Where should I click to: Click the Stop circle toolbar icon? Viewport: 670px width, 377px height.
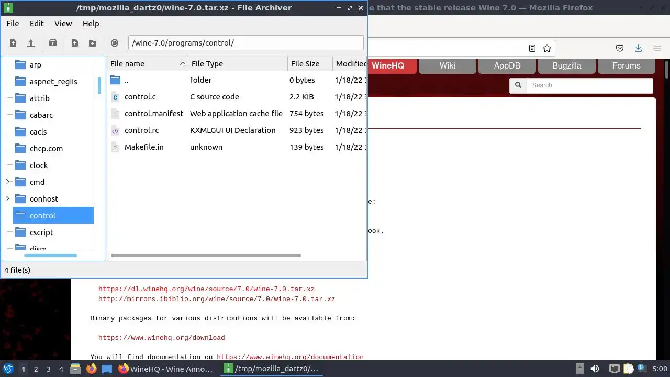115,43
